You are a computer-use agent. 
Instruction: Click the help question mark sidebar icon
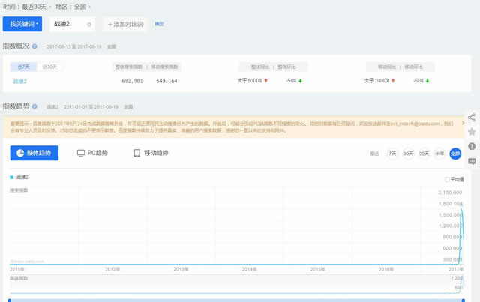click(472, 146)
